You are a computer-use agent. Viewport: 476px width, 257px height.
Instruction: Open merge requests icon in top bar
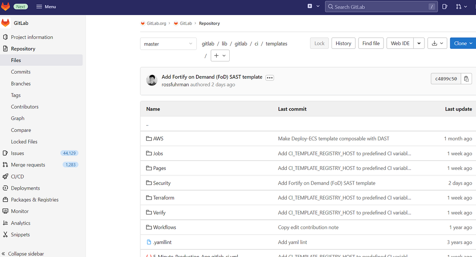pos(458,7)
